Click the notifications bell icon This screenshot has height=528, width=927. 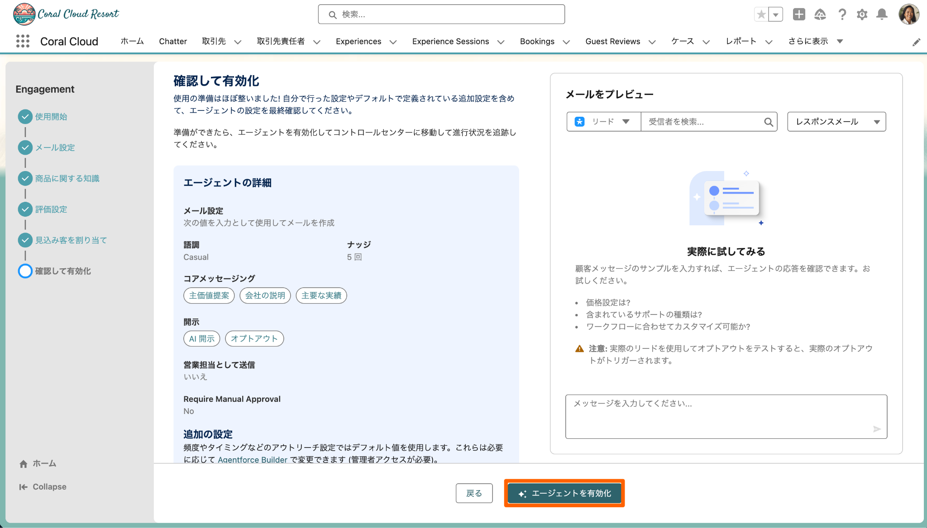point(882,14)
